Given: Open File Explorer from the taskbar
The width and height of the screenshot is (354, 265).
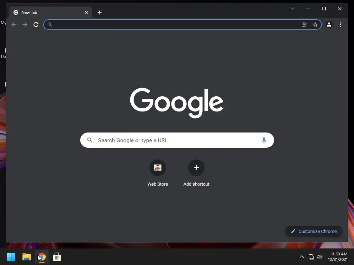Looking at the screenshot, I should point(26,257).
